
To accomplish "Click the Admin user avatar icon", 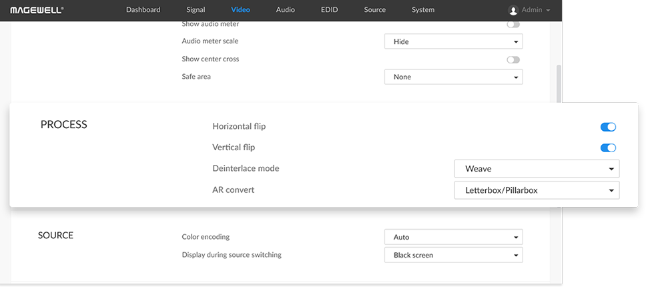I will click(x=513, y=10).
